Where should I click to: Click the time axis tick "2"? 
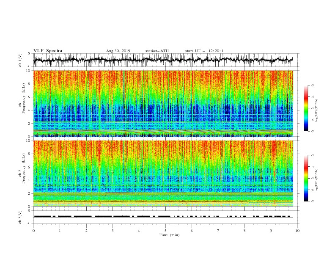click(x=86, y=231)
